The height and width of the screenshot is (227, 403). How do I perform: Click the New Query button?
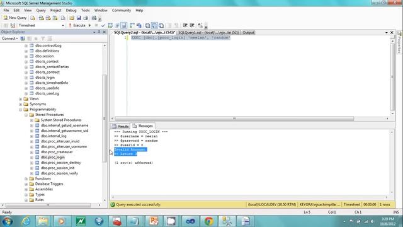tap(15, 18)
